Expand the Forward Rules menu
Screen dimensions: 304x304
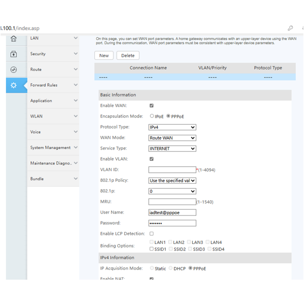pos(53,85)
